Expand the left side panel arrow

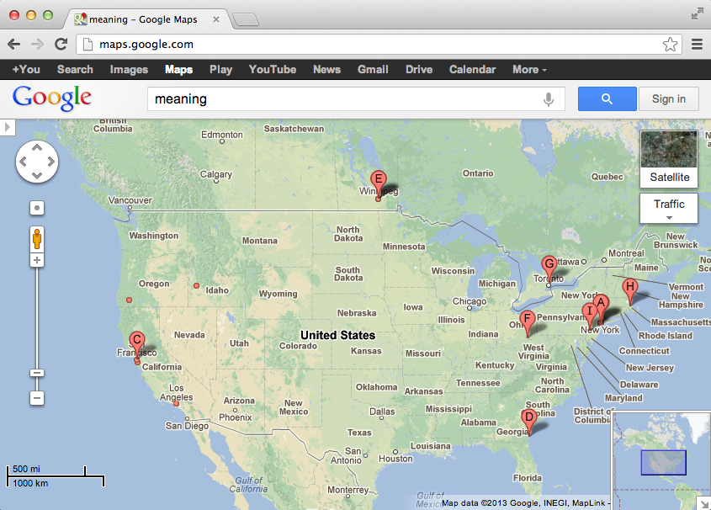pos(8,127)
